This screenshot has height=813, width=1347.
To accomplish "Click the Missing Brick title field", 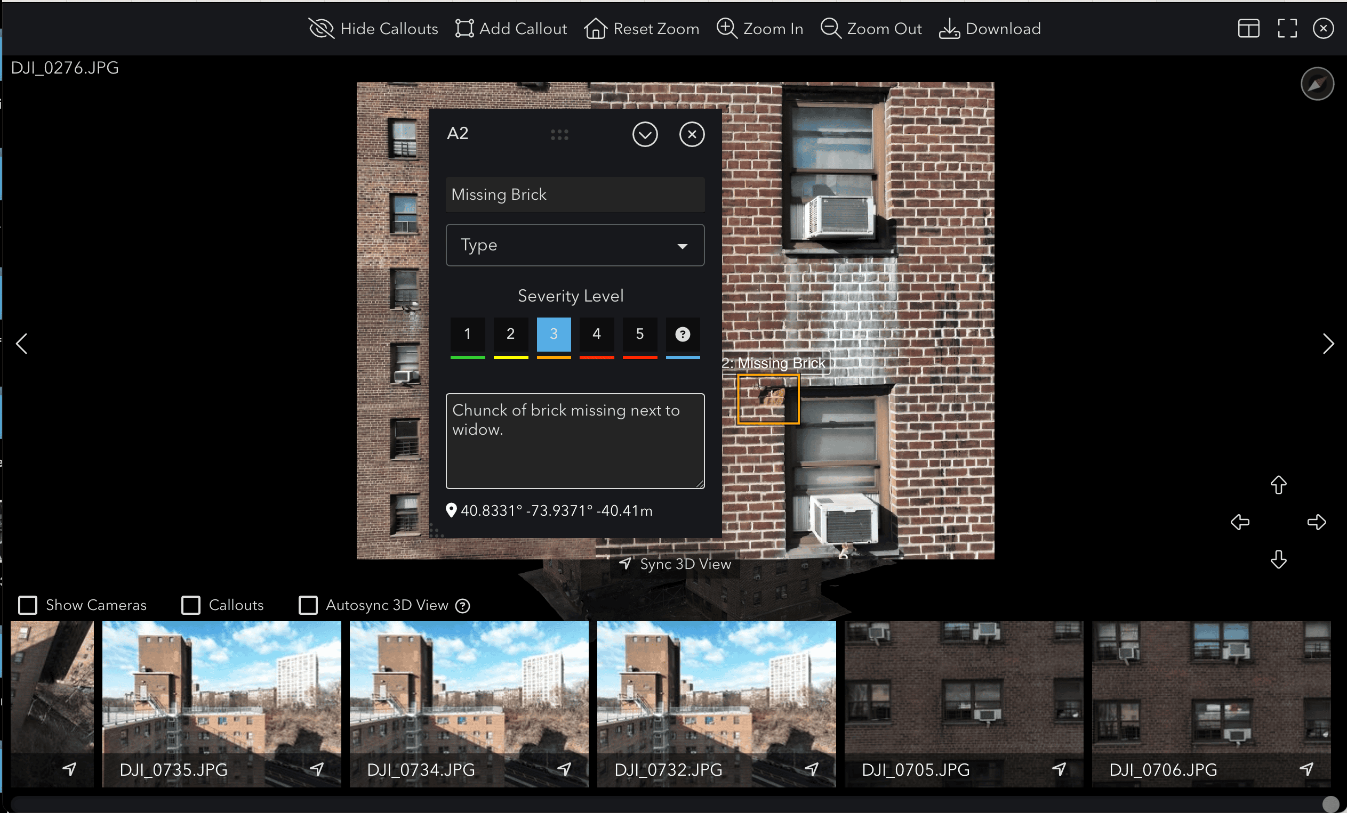I will [575, 194].
